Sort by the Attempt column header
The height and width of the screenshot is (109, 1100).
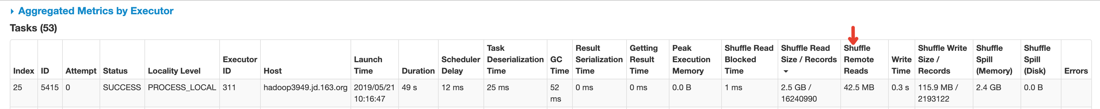point(81,71)
